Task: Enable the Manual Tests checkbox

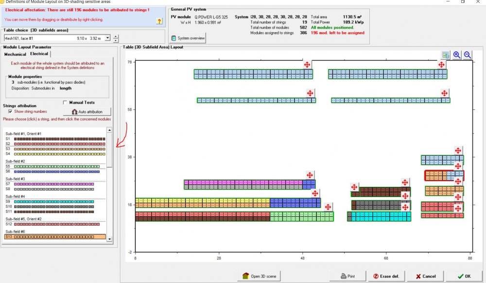Action: (x=66, y=103)
